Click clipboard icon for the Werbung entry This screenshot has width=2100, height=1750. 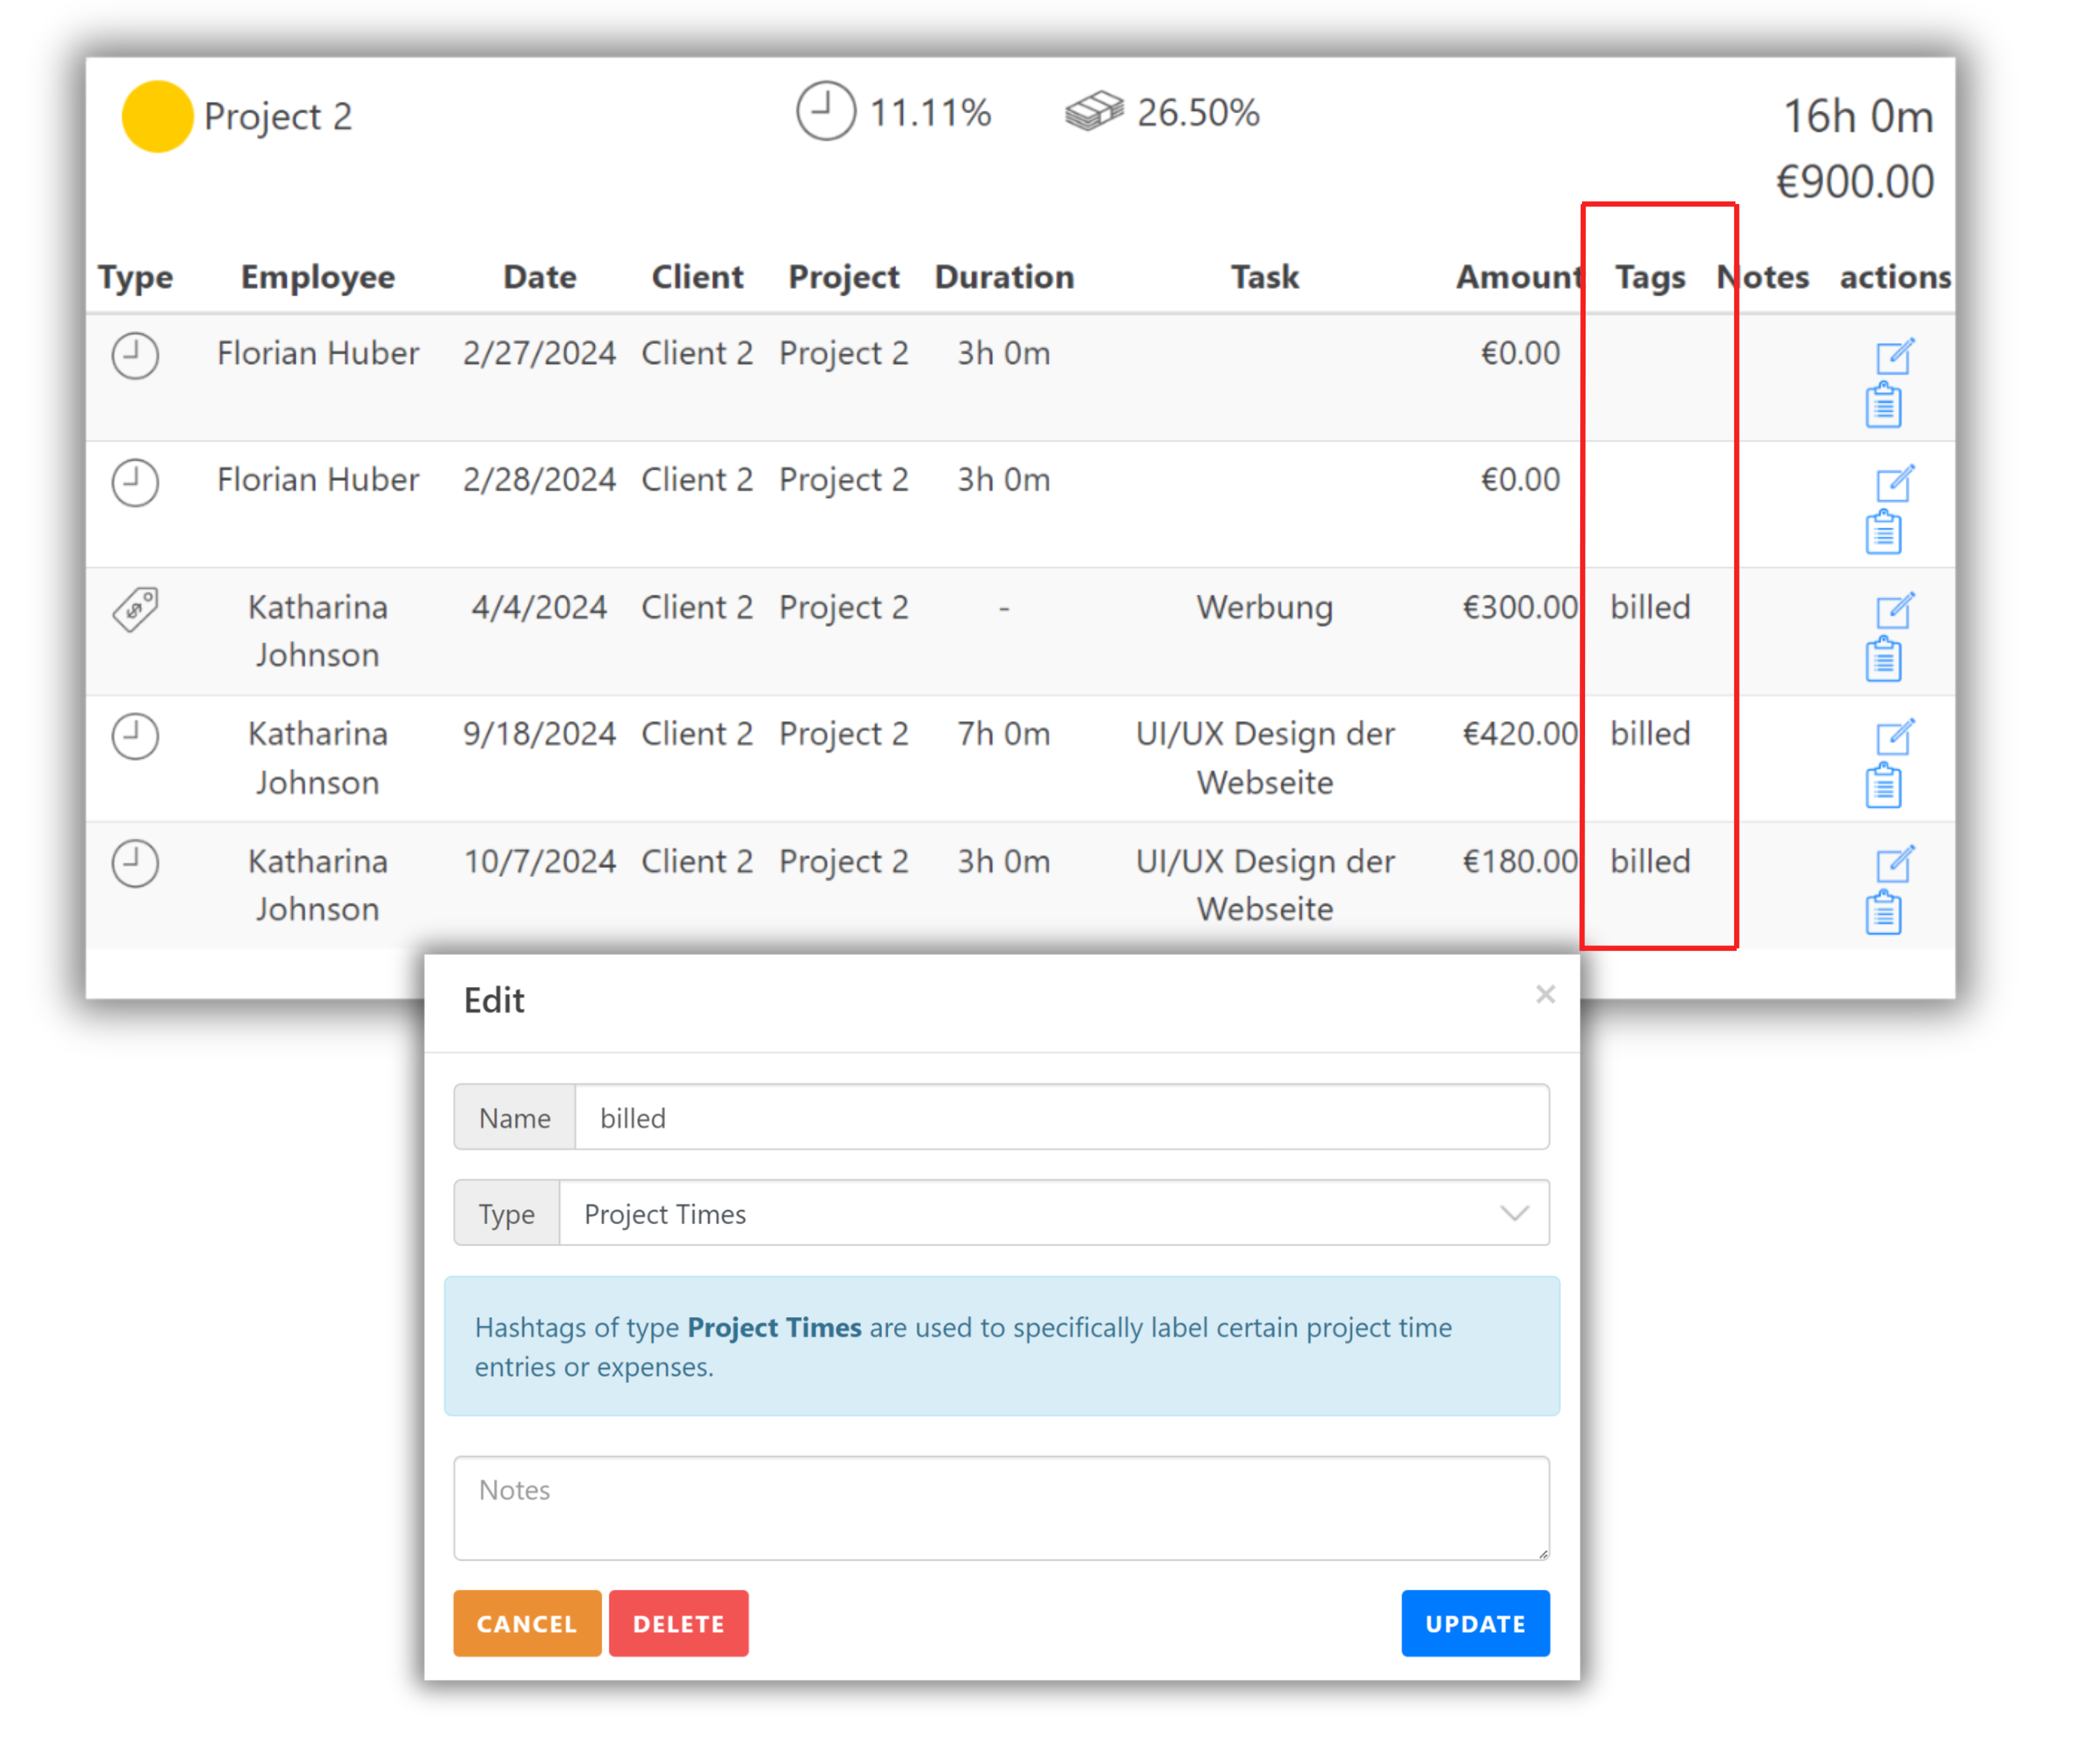pos(1883,660)
